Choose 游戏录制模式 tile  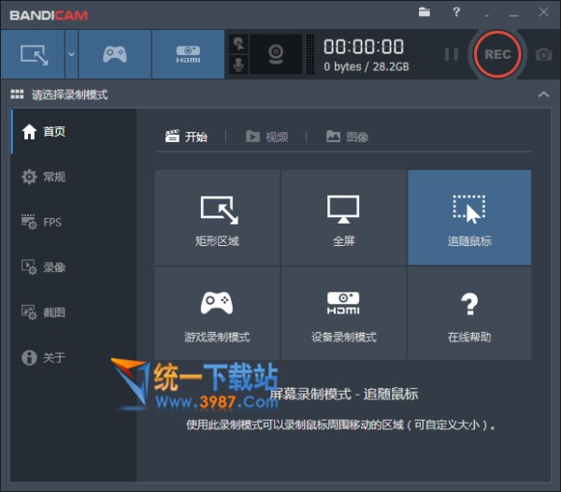pos(217,313)
